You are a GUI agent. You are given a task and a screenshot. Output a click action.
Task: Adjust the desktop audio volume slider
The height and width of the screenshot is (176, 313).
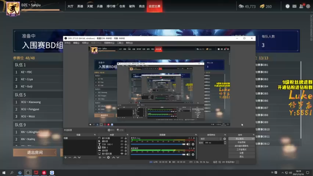[x=158, y=154]
